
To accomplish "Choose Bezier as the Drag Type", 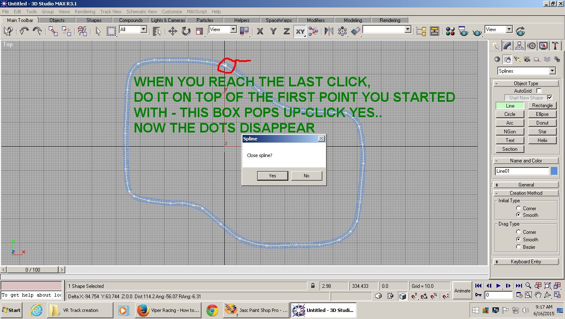I will (518, 247).
